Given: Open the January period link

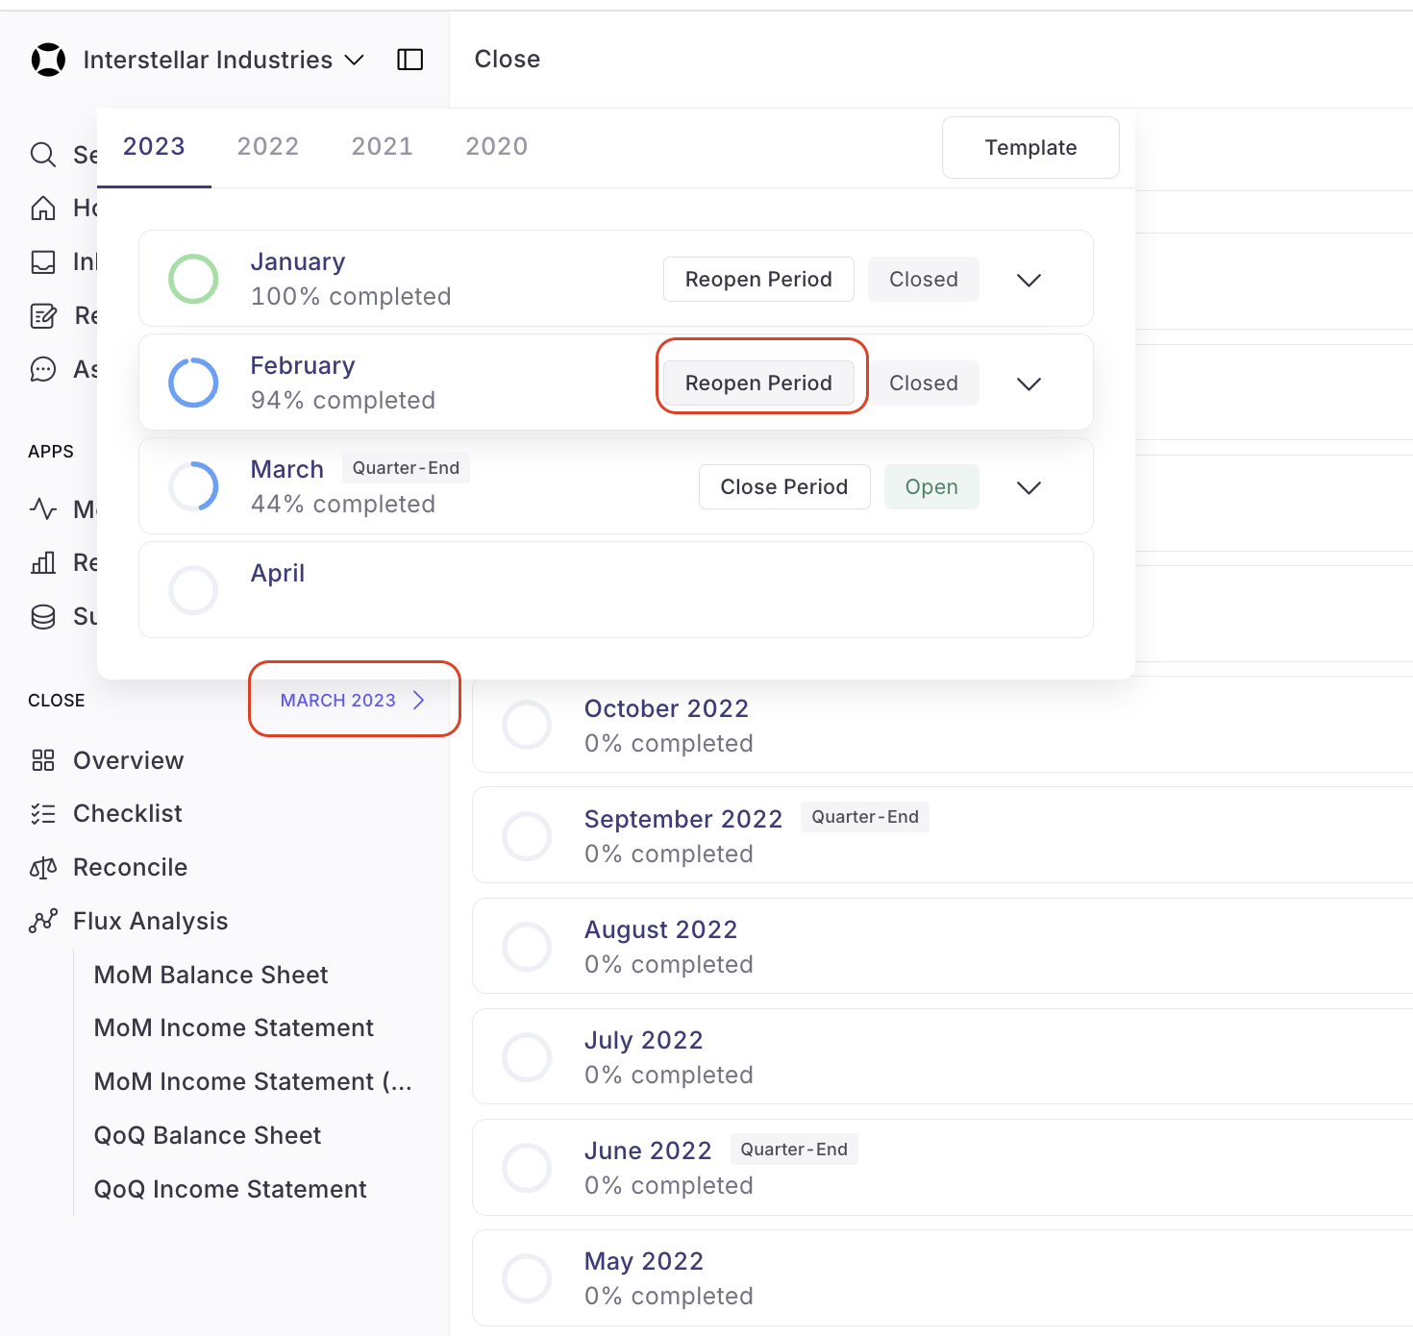Looking at the screenshot, I should [298, 261].
